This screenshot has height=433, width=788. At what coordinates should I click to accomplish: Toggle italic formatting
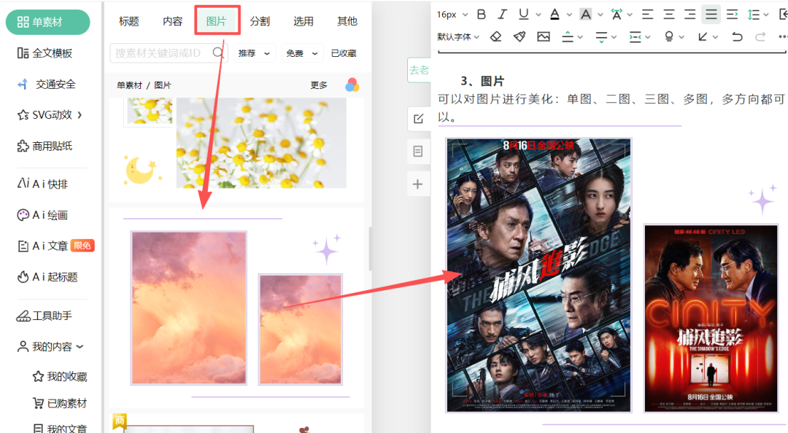(502, 14)
